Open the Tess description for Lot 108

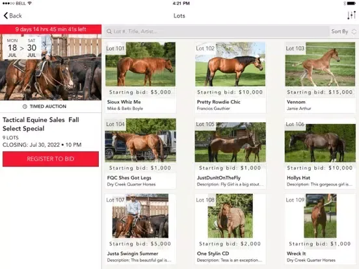click(x=230, y=260)
